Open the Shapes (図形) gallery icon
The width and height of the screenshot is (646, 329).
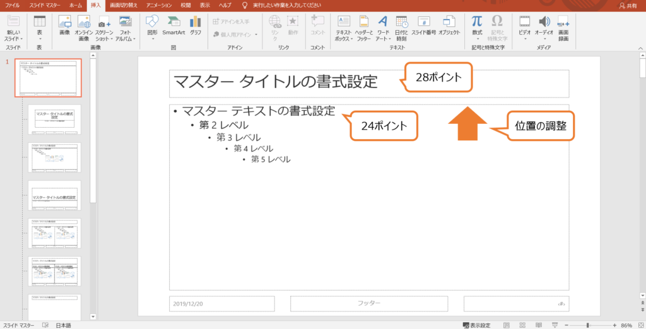pos(153,22)
